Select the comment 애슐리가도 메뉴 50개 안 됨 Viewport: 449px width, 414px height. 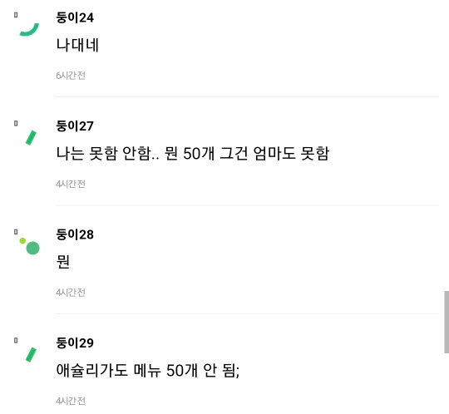147,370
